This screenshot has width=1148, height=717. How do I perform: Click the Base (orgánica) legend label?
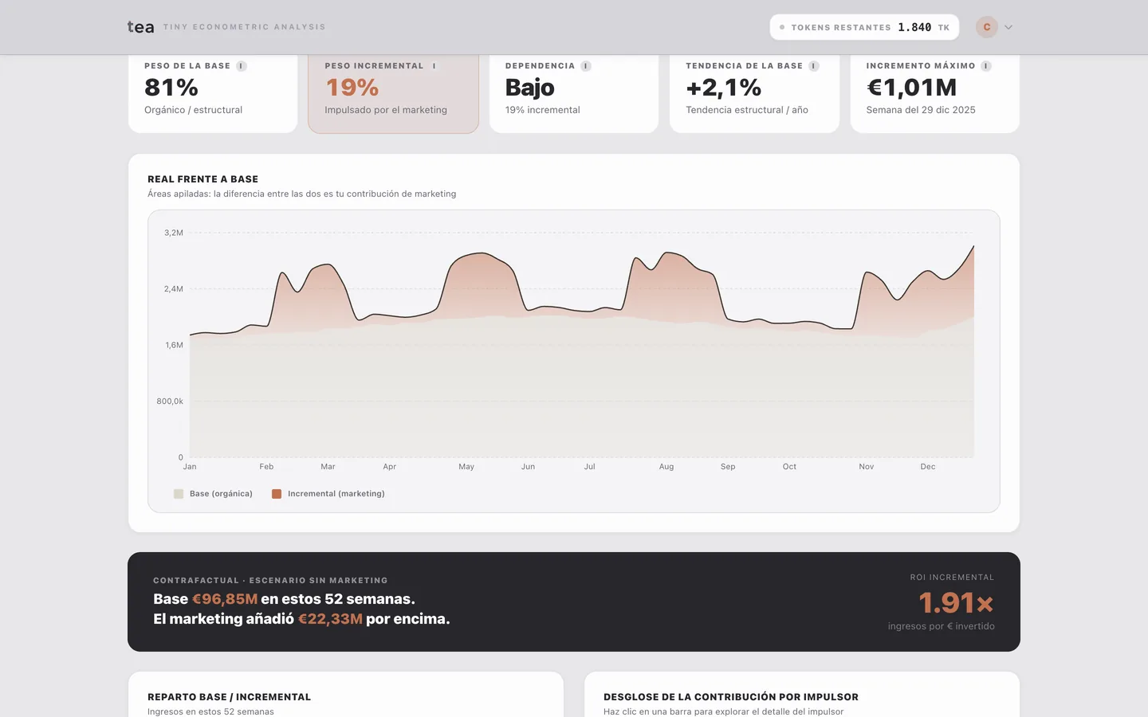tap(221, 494)
